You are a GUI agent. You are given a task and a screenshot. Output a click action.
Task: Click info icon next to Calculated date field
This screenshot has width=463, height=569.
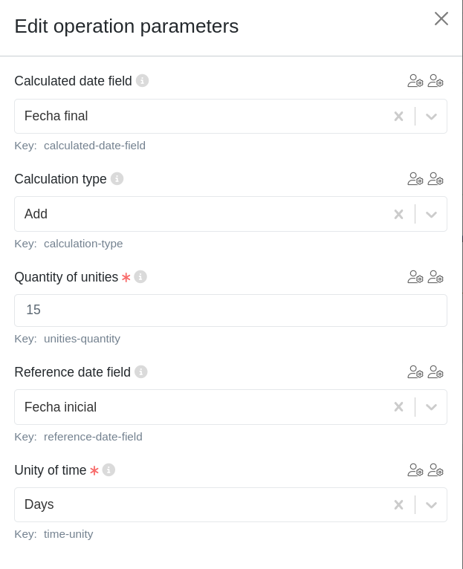pos(143,81)
